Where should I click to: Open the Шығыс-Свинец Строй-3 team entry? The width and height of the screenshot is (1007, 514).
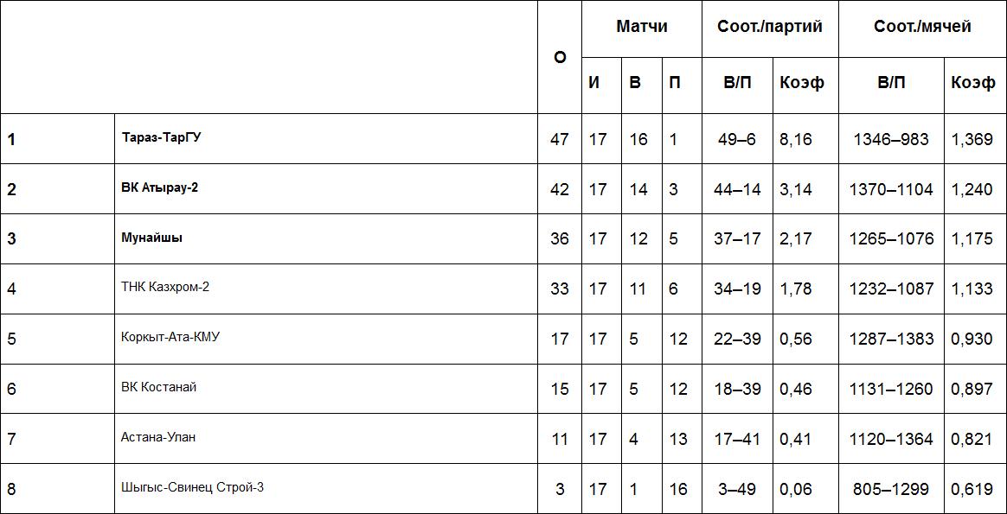coord(192,487)
